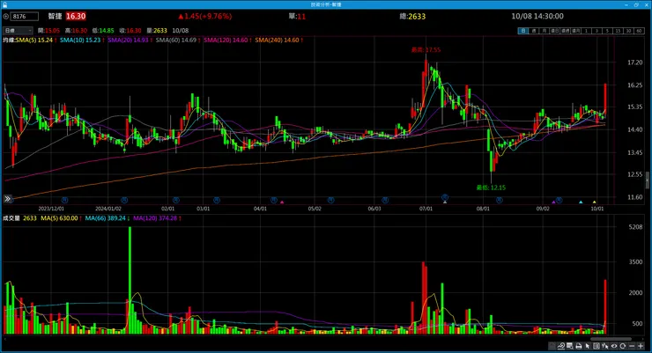
Task: Click the volume MA(120) 374.28 label
Action: (x=155, y=218)
